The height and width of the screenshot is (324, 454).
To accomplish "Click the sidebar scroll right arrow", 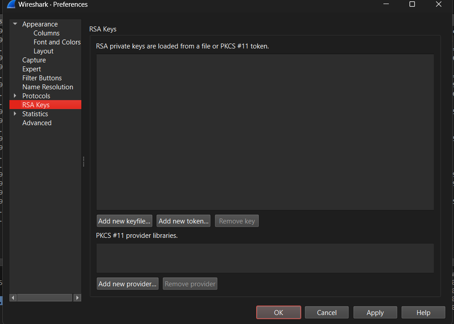I will [x=77, y=298].
